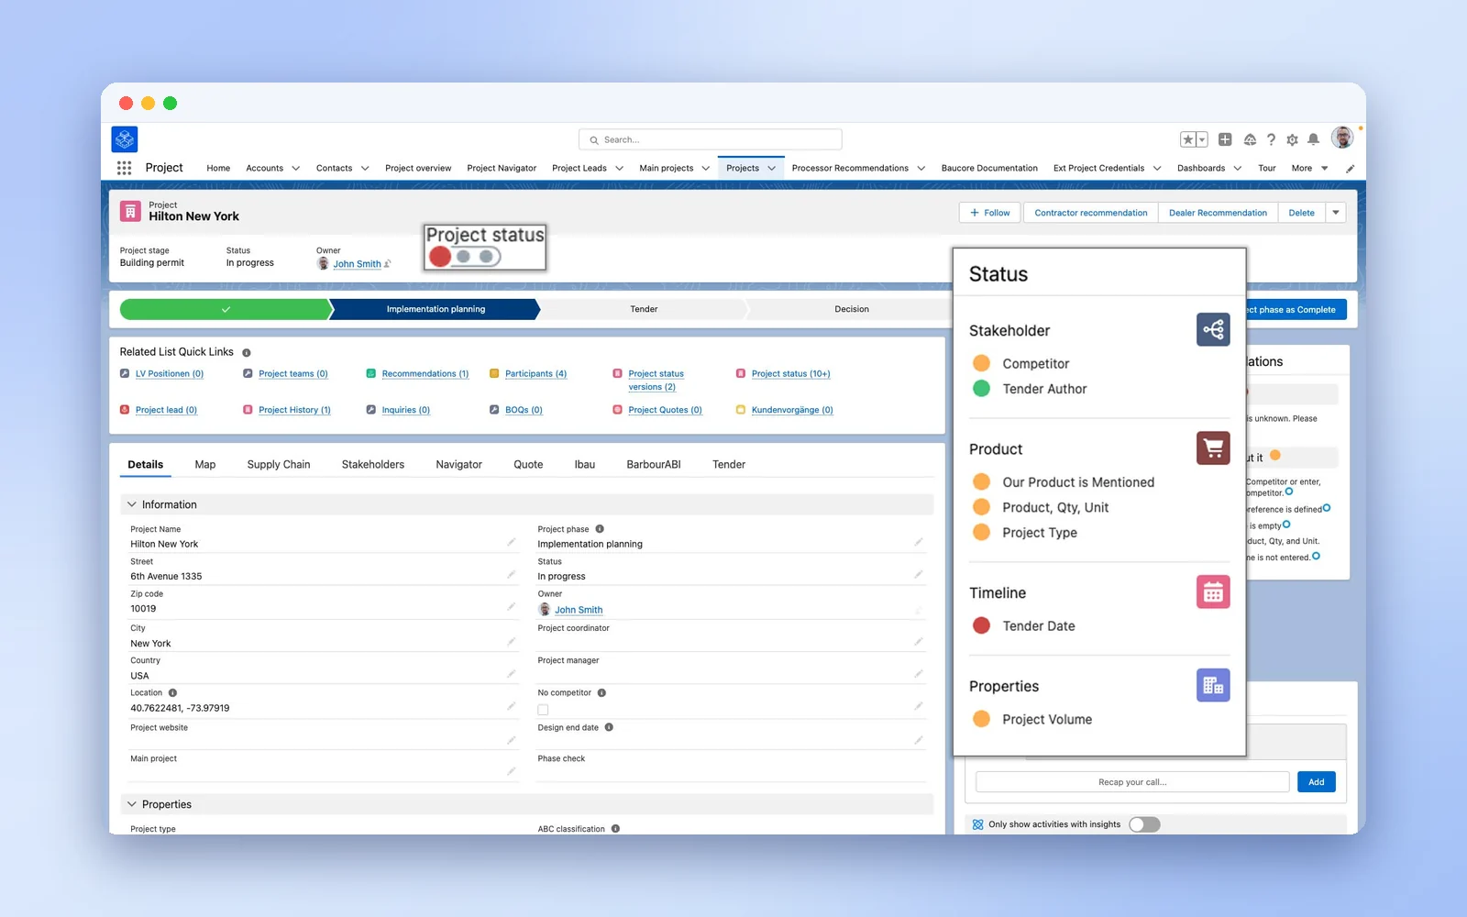Image resolution: width=1467 pixels, height=917 pixels.
Task: Open the global actions plus icon
Action: [1225, 139]
